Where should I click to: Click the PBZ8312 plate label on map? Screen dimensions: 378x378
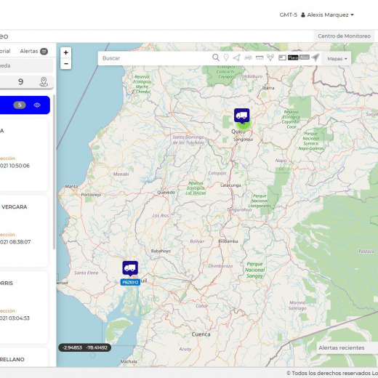[130, 282]
